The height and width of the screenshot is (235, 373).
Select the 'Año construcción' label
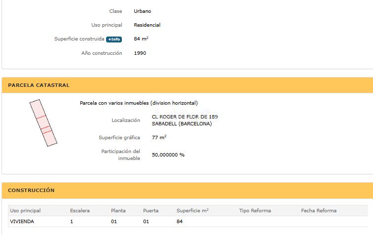tap(102, 53)
